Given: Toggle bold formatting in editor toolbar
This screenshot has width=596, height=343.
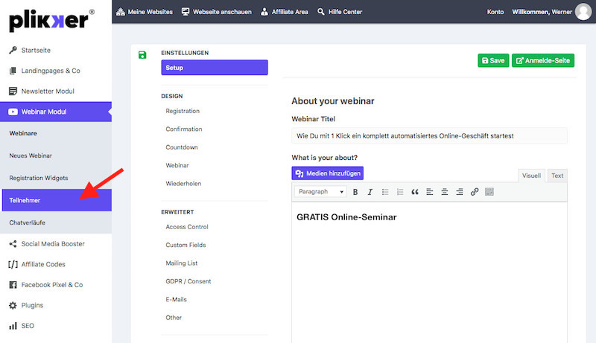Looking at the screenshot, I should [x=355, y=192].
